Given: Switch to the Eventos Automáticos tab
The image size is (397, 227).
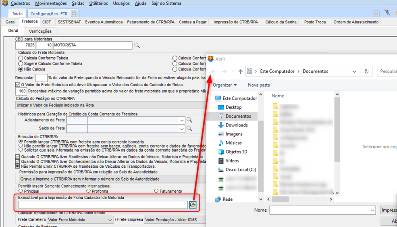Looking at the screenshot, I should pyautogui.click(x=104, y=22).
